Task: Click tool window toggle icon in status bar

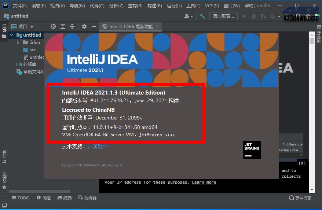Action: click(x=4, y=205)
